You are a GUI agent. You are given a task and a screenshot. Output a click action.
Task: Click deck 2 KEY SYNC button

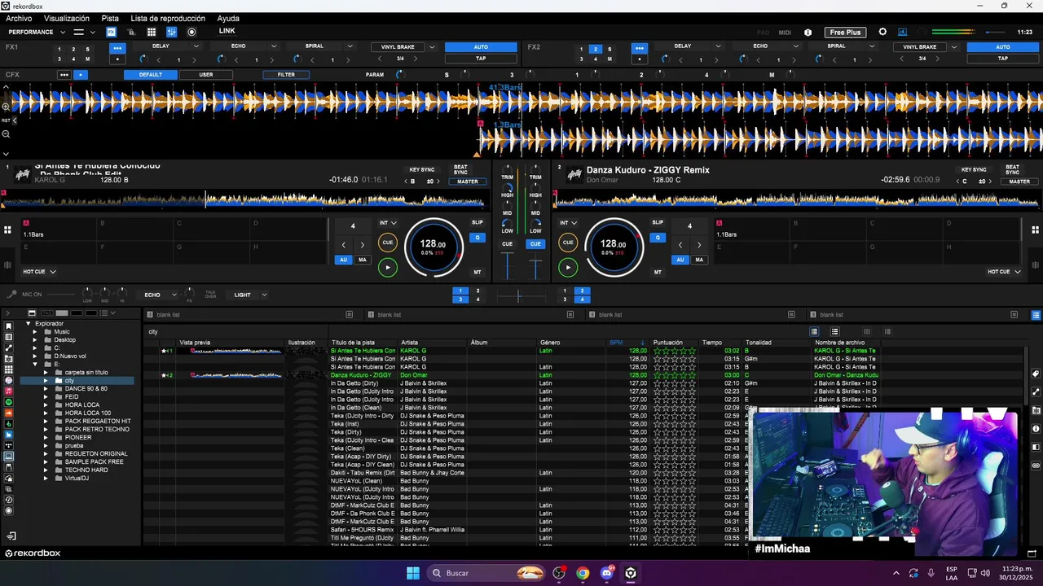(974, 169)
